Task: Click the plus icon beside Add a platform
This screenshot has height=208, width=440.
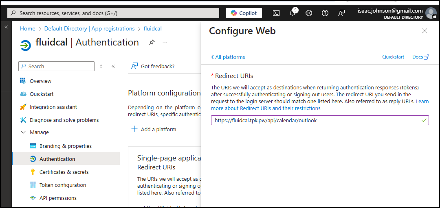Action: click(135, 129)
